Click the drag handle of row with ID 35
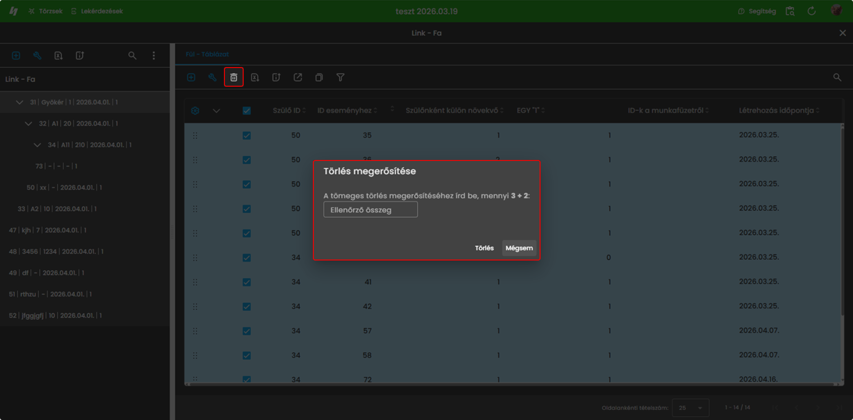This screenshot has height=420, width=853. (195, 136)
